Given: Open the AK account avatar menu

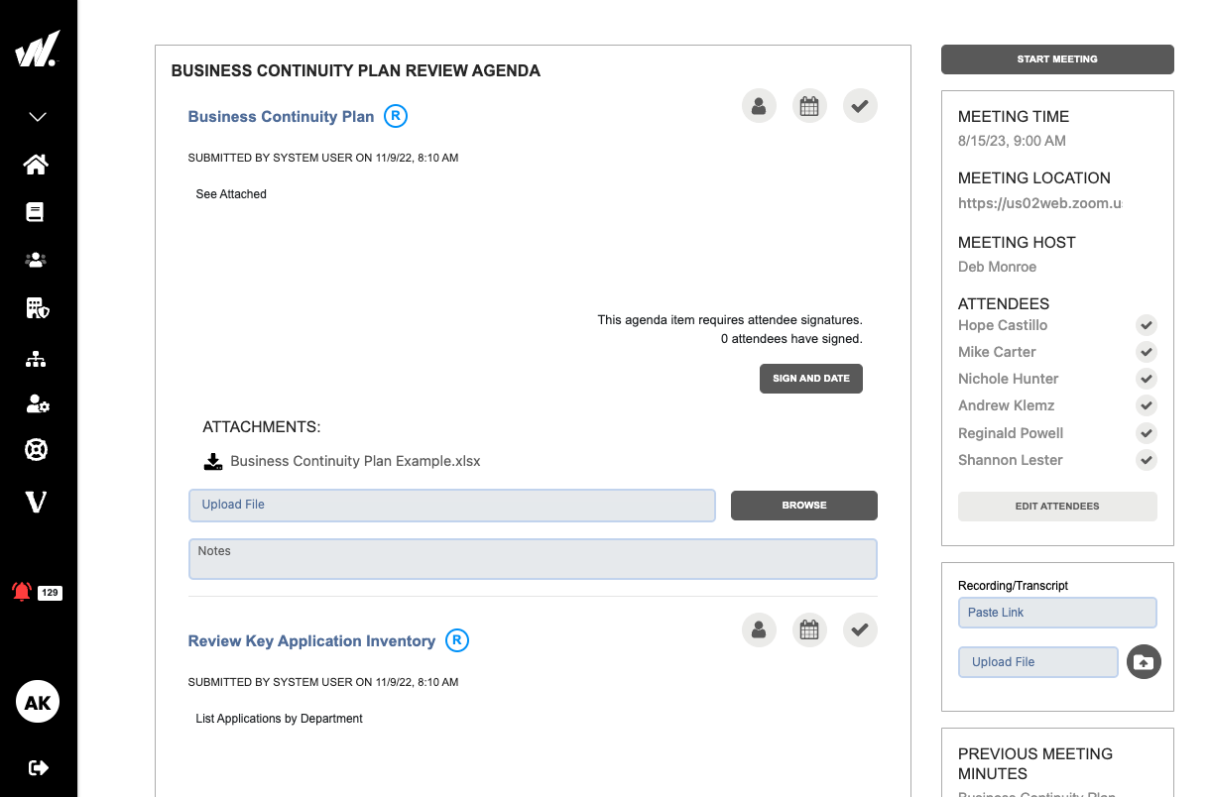Looking at the screenshot, I should click(37, 701).
